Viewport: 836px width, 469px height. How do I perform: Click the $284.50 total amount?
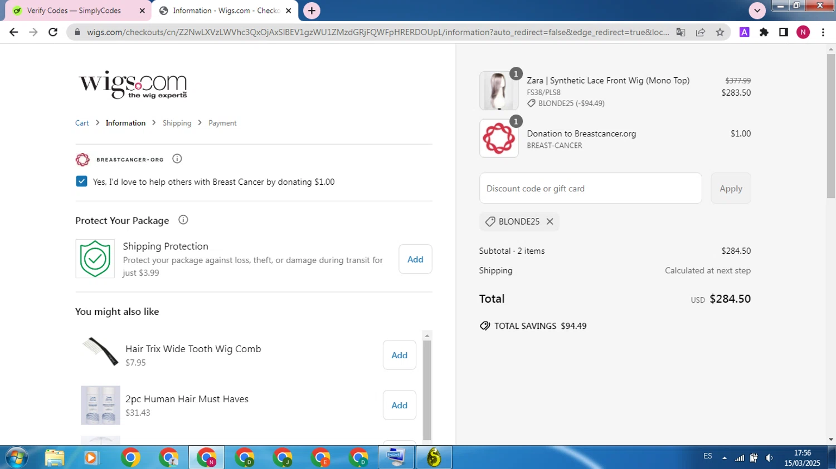730,299
